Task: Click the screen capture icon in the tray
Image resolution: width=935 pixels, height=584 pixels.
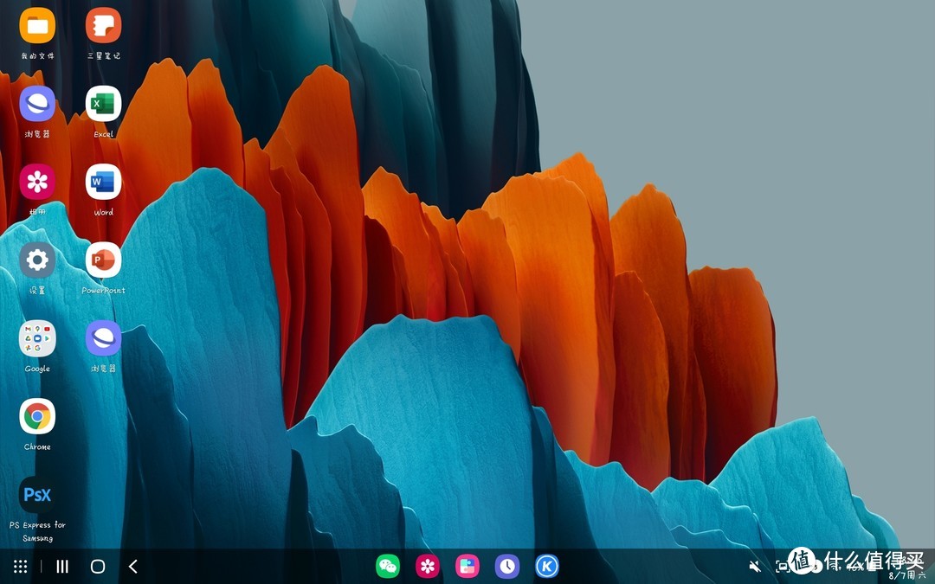Action: point(782,566)
